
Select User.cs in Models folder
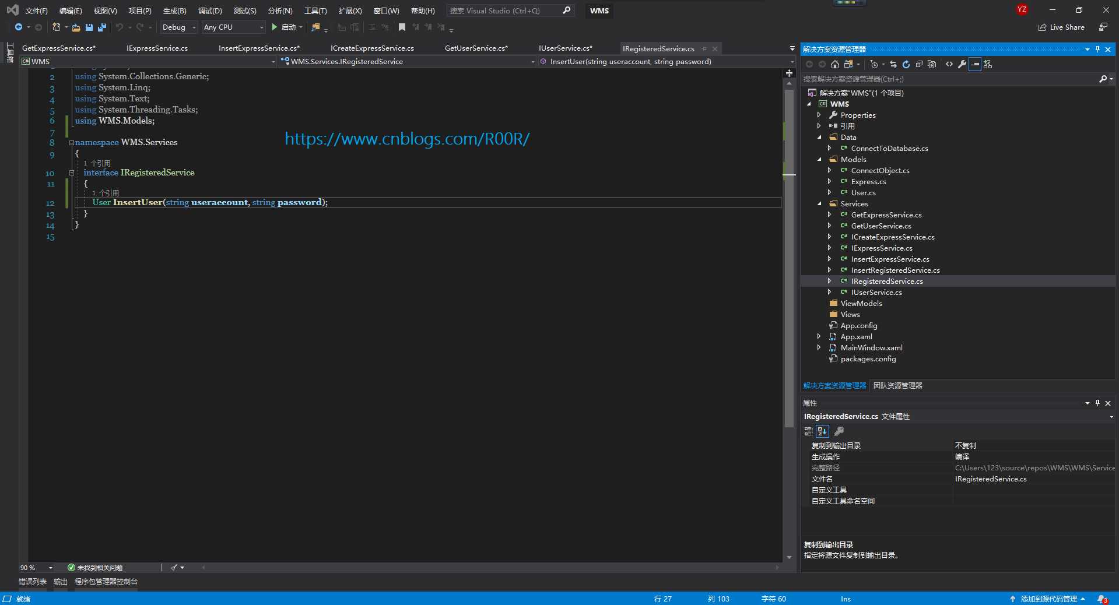coord(863,193)
